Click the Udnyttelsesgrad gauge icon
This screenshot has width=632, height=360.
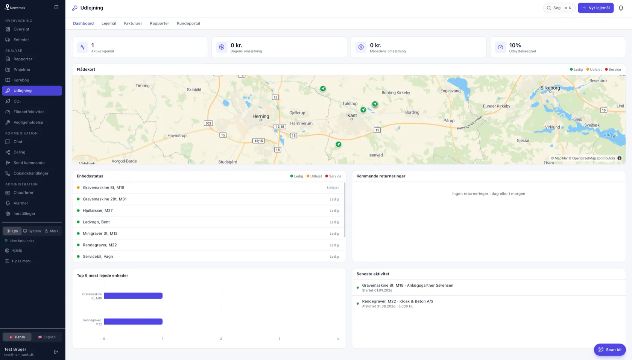point(500,47)
